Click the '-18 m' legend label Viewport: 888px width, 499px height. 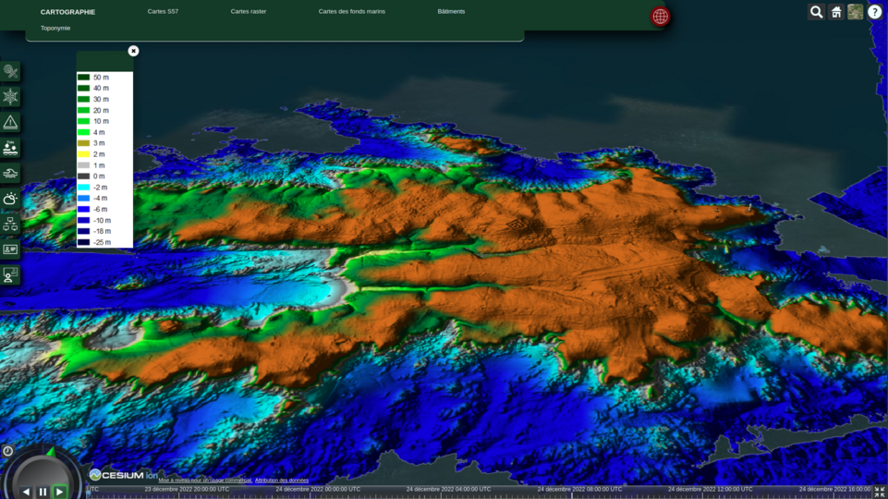102,231
